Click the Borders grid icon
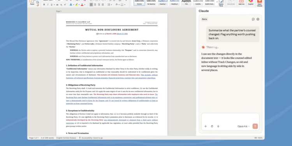292x146 pixels. [122, 5]
